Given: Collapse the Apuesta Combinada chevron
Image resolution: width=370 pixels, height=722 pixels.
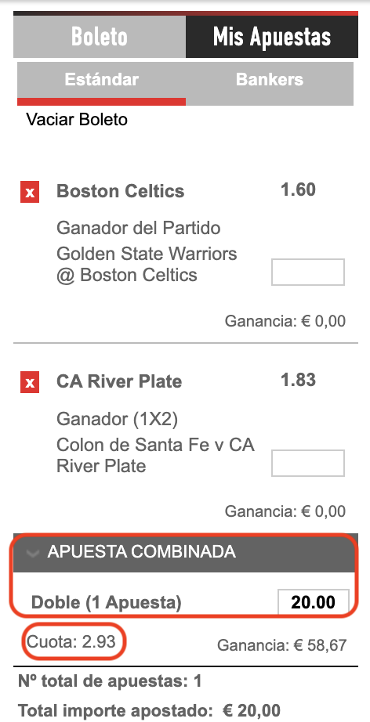Looking at the screenshot, I should tap(32, 553).
